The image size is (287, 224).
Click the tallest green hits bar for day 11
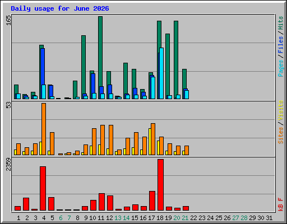pos(100,52)
